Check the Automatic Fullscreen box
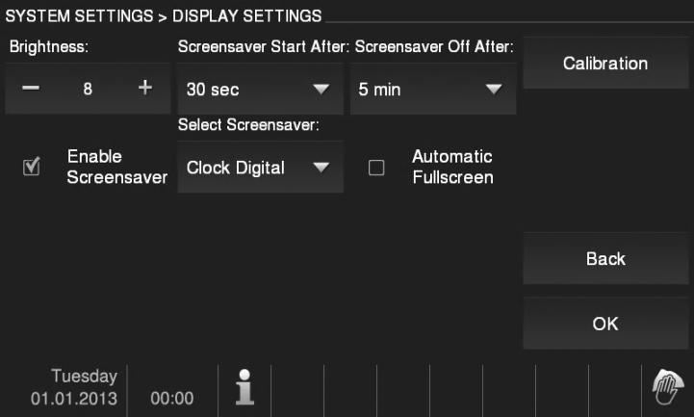The image size is (694, 417). pyautogui.click(x=376, y=168)
